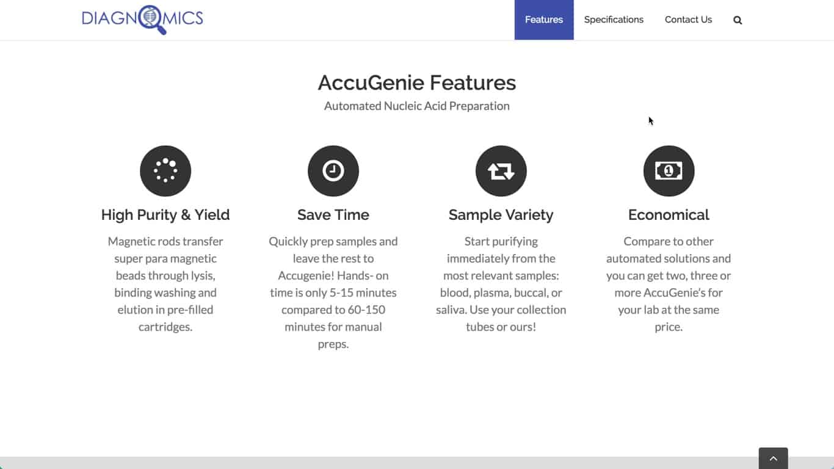
Task: Click Automated Nucleic Acid Preparation subtitle
Action: click(x=417, y=106)
